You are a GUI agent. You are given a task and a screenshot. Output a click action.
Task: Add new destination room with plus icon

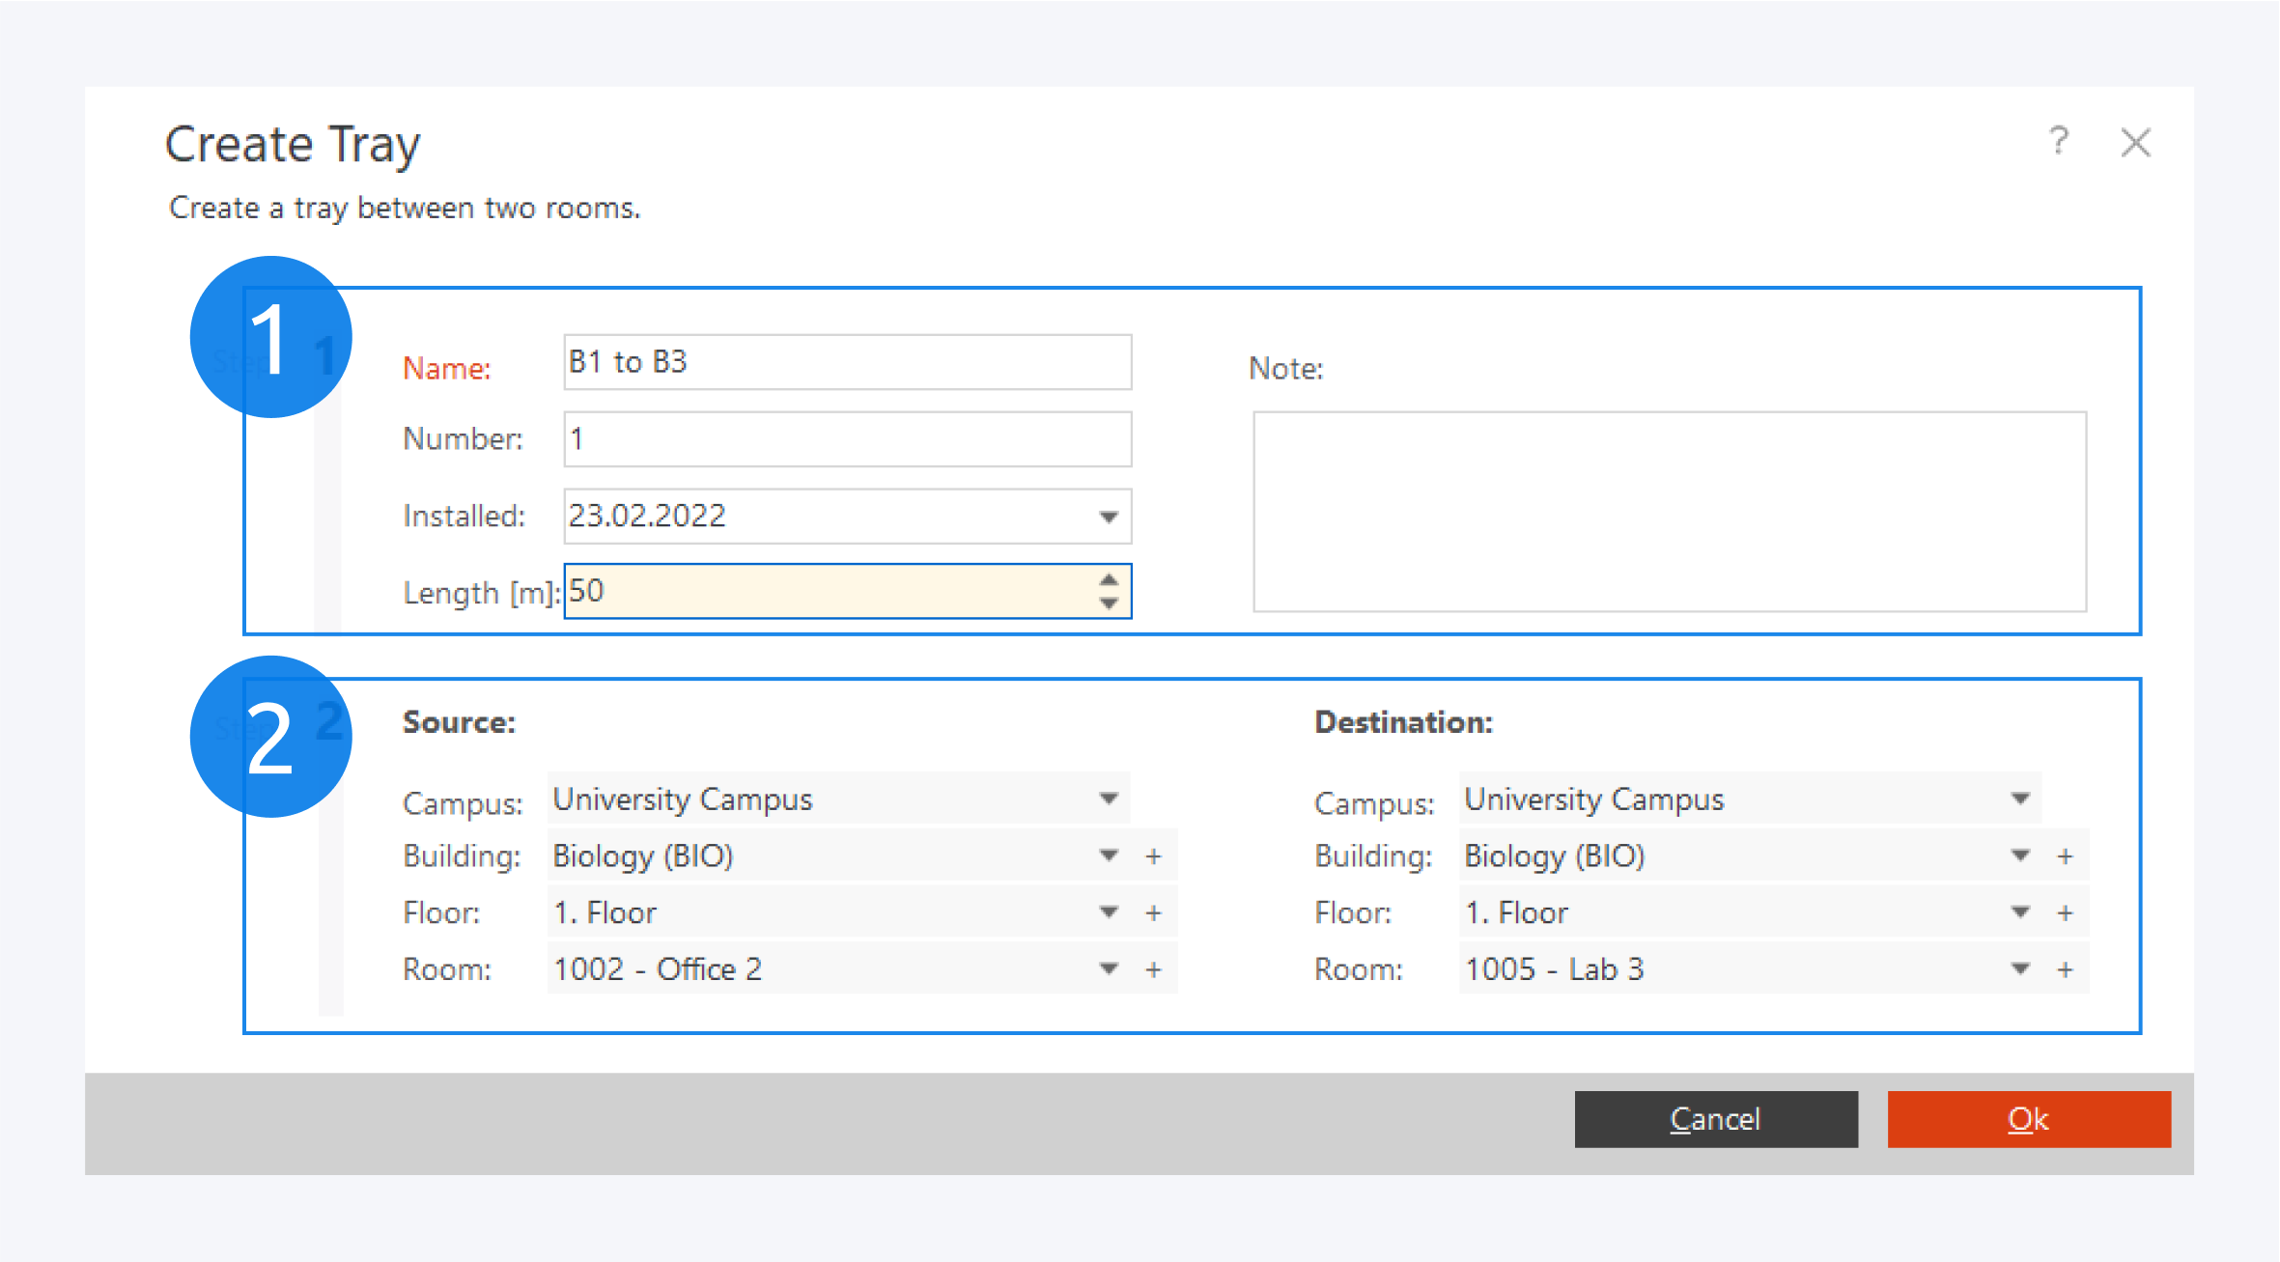(2065, 969)
